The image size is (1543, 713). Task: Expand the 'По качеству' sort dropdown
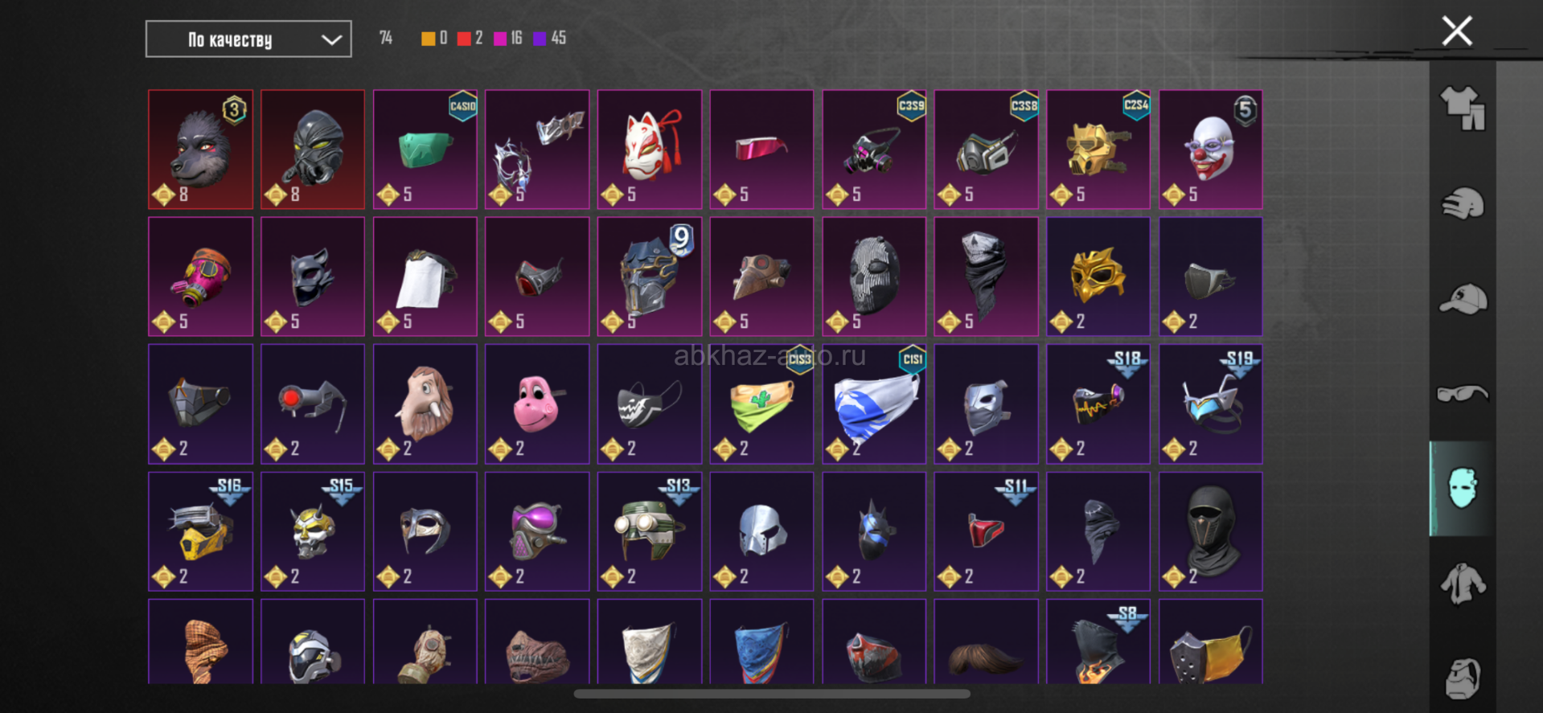click(248, 39)
